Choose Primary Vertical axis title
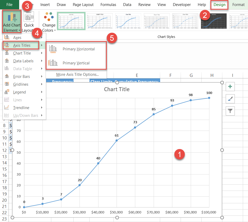This screenshot has height=222, width=248. click(76, 63)
